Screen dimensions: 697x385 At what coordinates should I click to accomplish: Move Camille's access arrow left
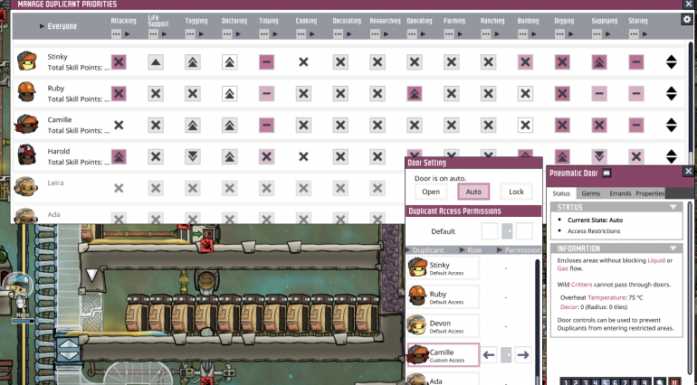[x=489, y=355]
